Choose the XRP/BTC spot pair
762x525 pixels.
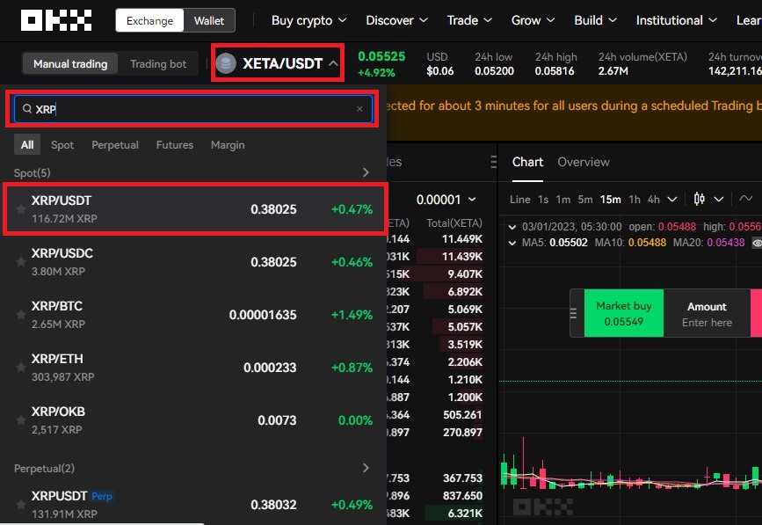click(x=193, y=315)
